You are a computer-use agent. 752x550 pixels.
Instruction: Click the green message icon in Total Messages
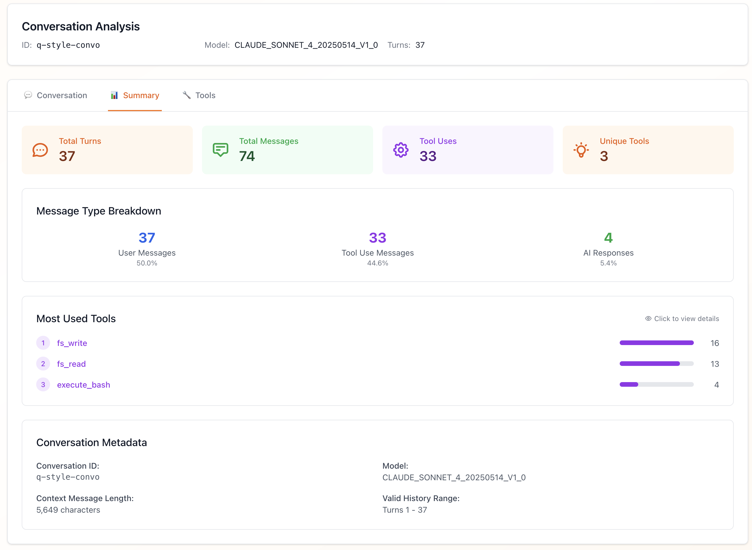220,150
